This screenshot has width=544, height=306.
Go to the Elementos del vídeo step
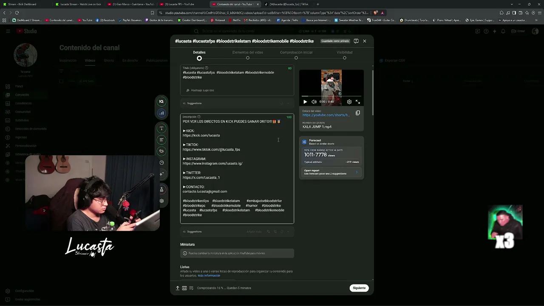(x=248, y=55)
